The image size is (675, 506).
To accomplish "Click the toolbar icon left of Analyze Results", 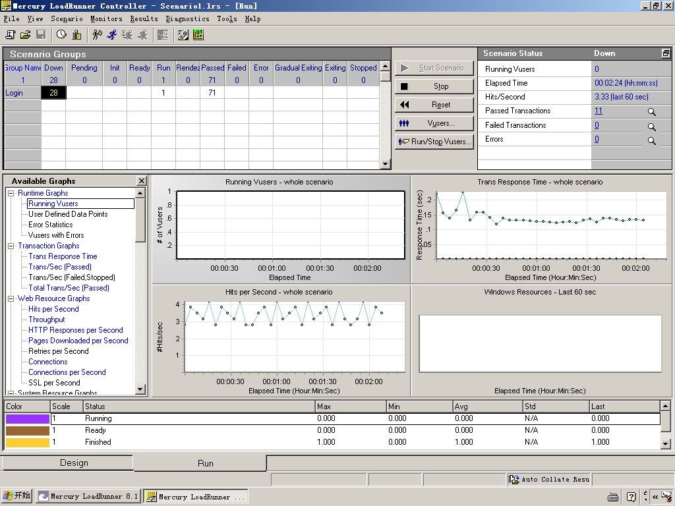I will (183, 35).
